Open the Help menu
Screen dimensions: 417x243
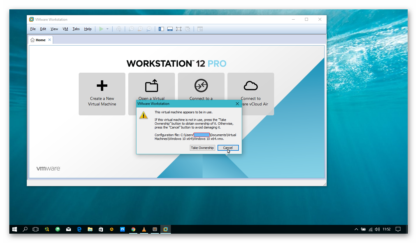[x=88, y=29]
